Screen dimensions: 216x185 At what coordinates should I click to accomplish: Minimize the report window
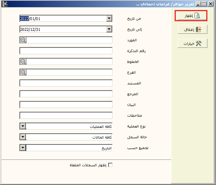pyautogui.click(x=197, y=4)
